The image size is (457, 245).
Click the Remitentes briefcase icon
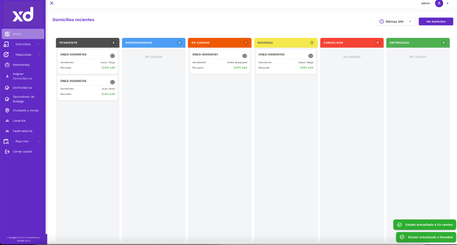pos(7,65)
